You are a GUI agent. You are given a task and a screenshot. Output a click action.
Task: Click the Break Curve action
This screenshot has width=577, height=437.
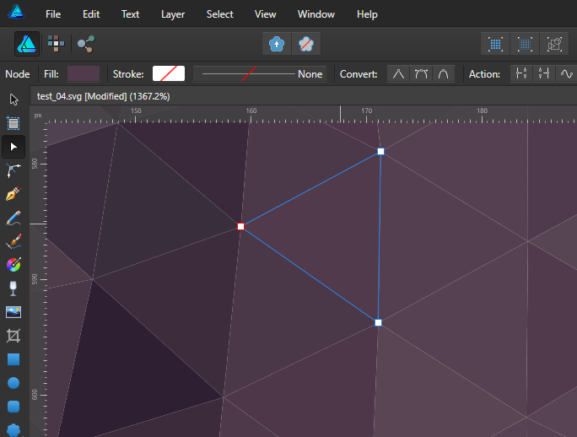521,73
